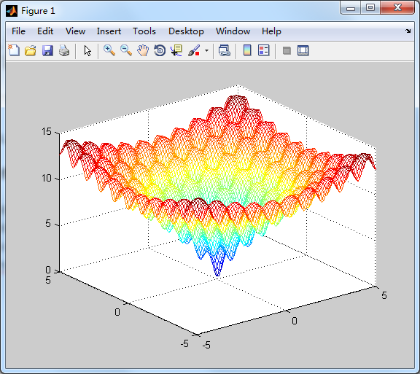Select the Rotate 3D tool
The height and width of the screenshot is (374, 420).
pos(160,50)
